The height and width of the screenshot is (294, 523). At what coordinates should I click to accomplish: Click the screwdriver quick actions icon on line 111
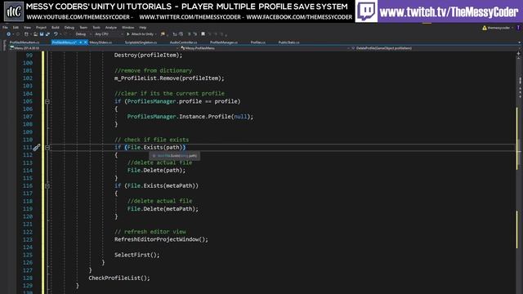click(x=36, y=147)
